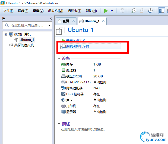Click the revert to snapshot icon

point(142,11)
